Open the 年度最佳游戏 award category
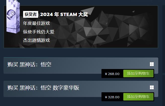 point(36,23)
